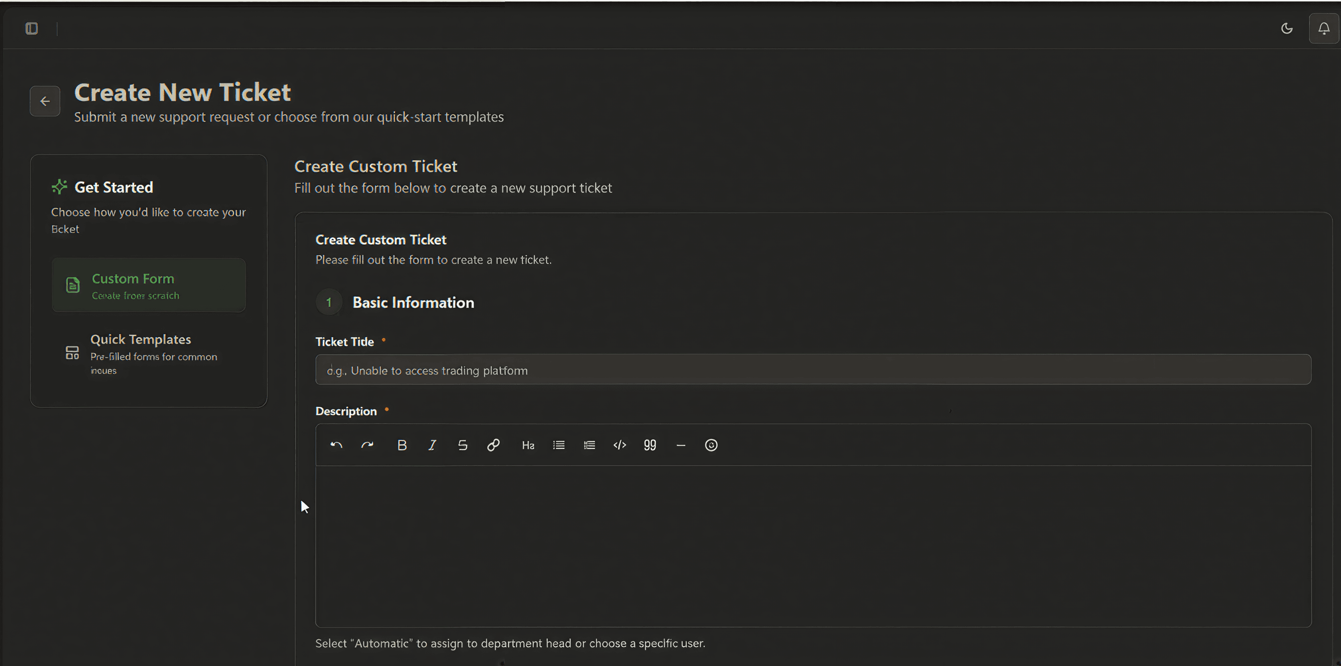The image size is (1341, 666).
Task: Insert a blockquote using the quote icon
Action: [x=650, y=444]
